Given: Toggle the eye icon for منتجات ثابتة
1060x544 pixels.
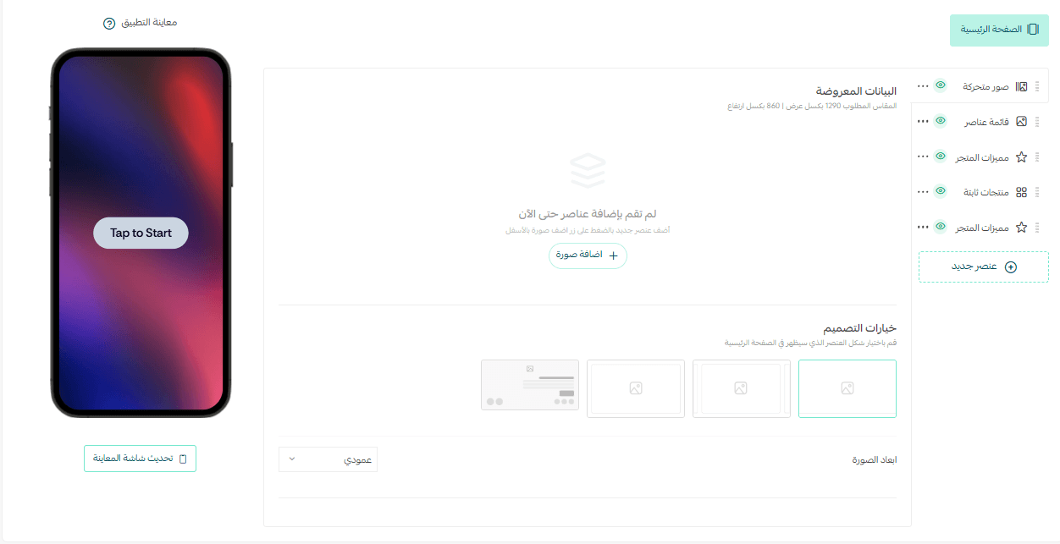Looking at the screenshot, I should point(940,191).
